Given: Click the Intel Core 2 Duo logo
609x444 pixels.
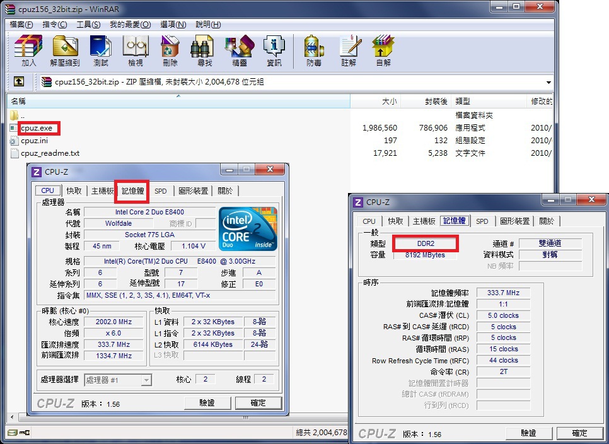Looking at the screenshot, I should (x=248, y=229).
